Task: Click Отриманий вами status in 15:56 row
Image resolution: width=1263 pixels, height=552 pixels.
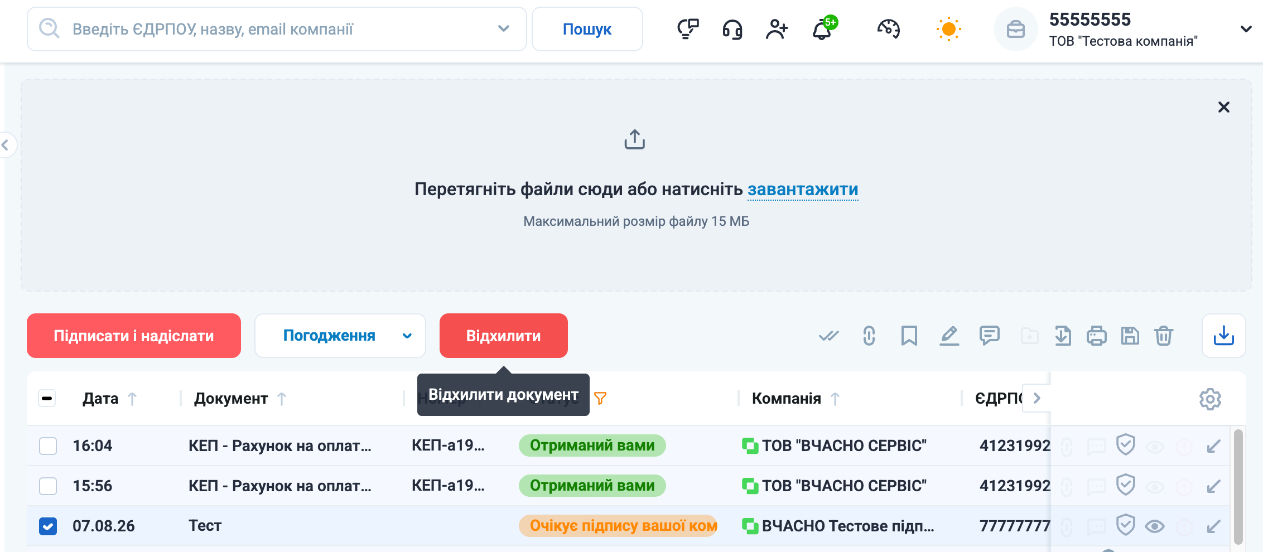Action: 592,486
